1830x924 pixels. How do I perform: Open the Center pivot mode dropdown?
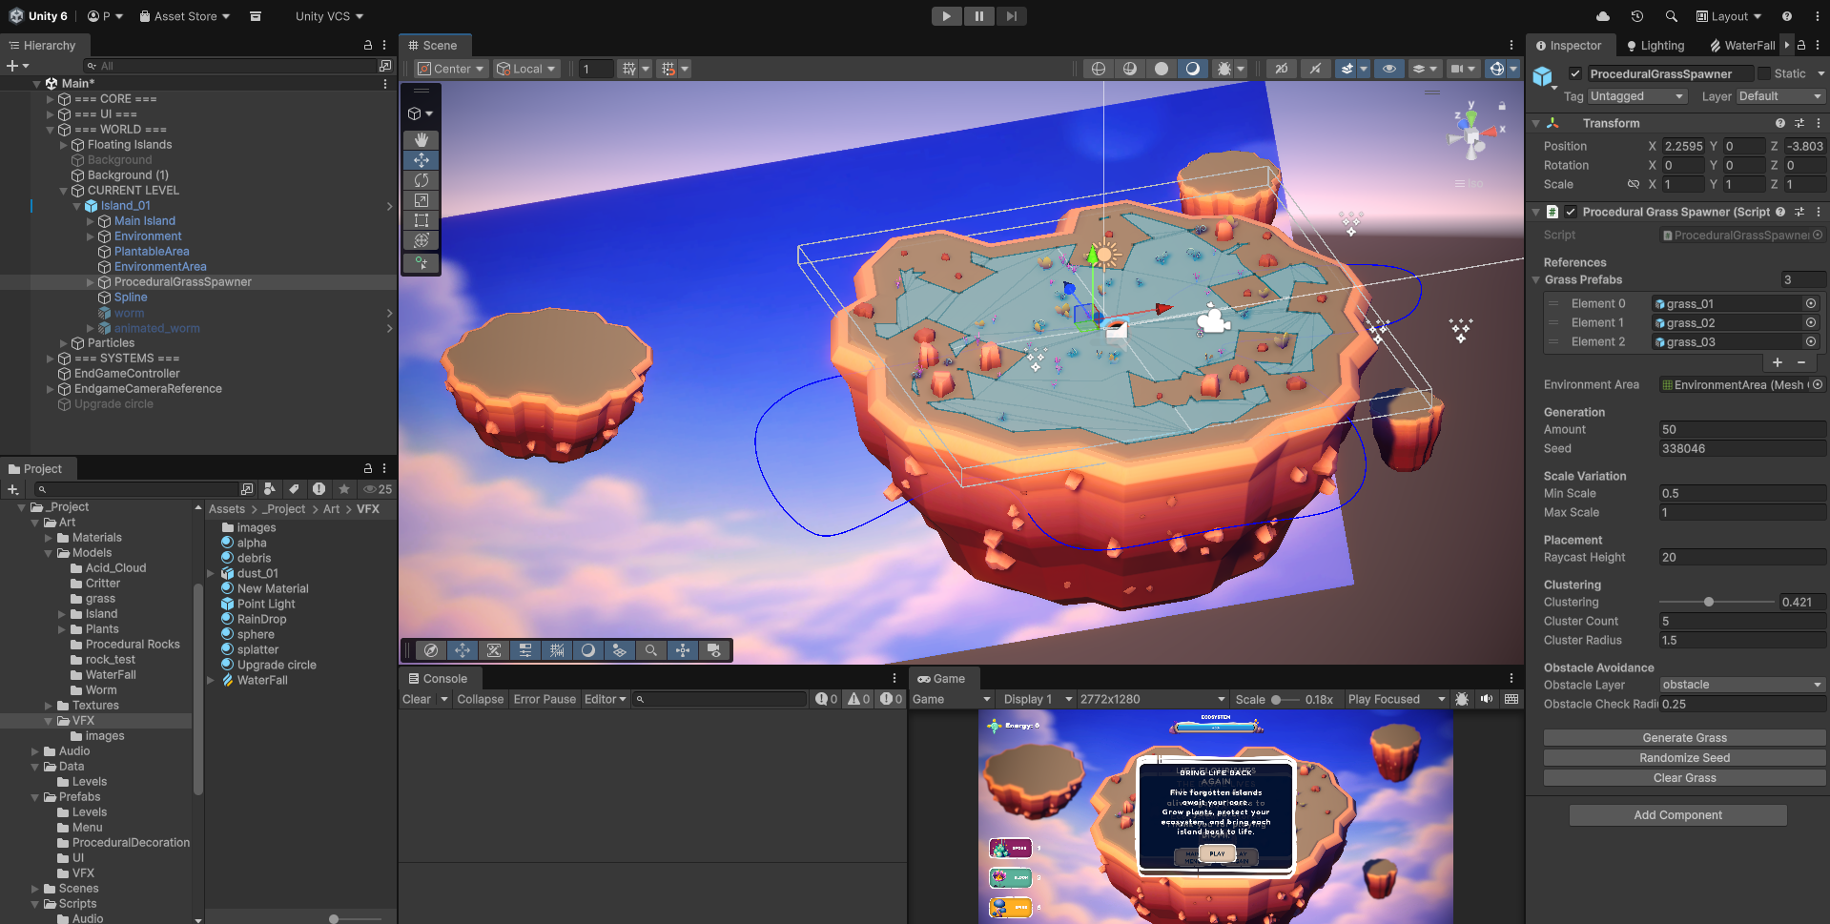point(451,69)
